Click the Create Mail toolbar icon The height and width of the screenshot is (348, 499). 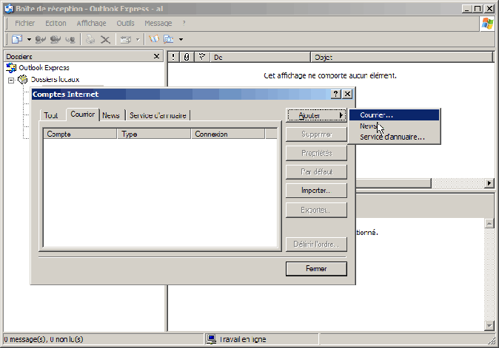17,39
